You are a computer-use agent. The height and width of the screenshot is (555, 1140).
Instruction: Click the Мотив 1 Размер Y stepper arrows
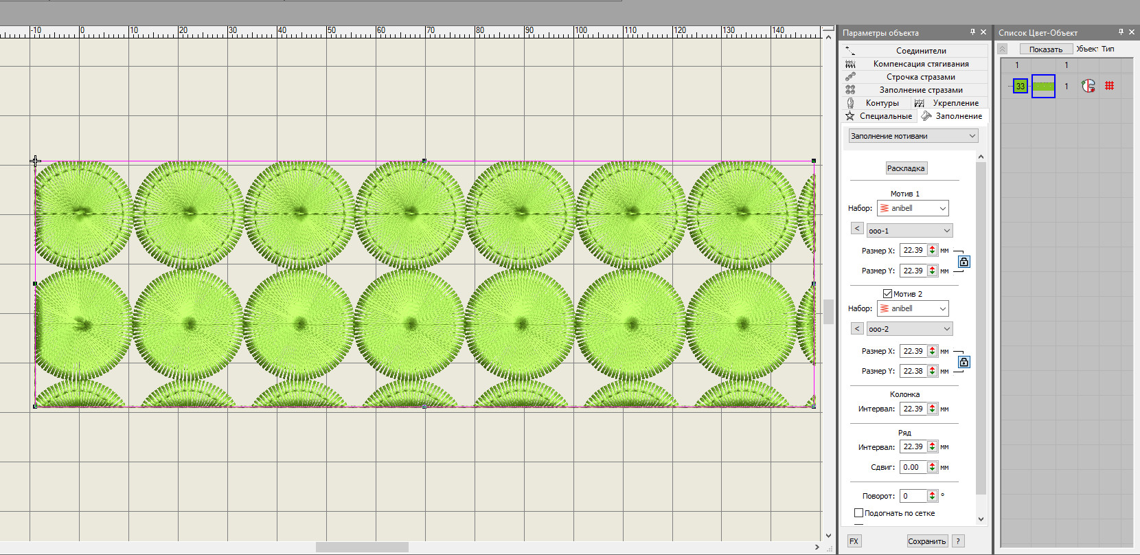(933, 271)
